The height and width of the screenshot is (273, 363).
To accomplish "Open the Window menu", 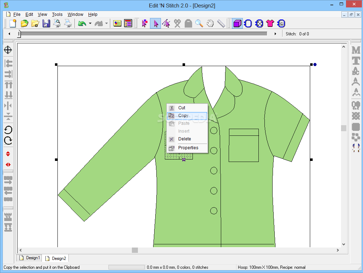I will coord(76,14).
